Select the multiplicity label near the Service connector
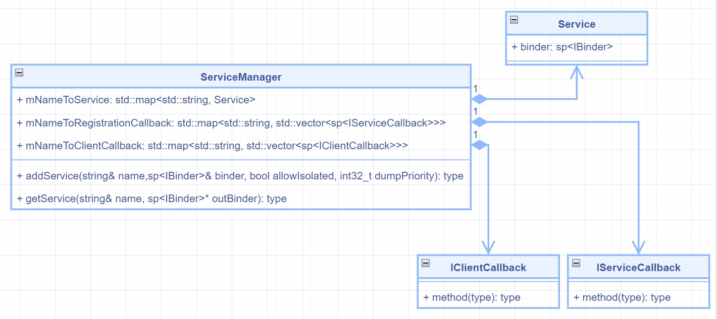717x319 pixels. tap(475, 87)
